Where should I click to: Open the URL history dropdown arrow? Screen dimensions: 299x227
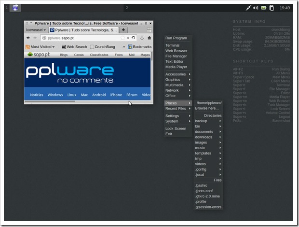click(x=128, y=38)
